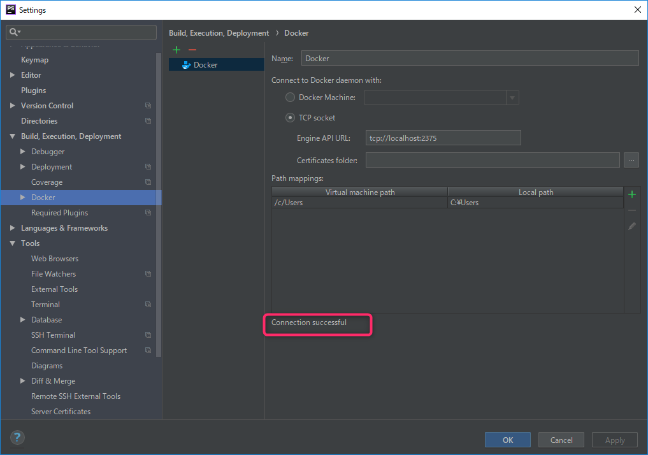The image size is (648, 455).
Task: Click the Name input field
Action: tap(470, 58)
